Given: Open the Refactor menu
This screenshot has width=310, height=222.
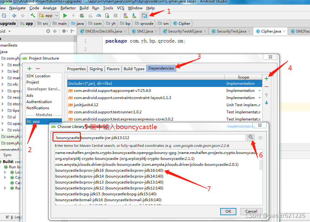Looking at the screenshot, I should click(x=68, y=8).
